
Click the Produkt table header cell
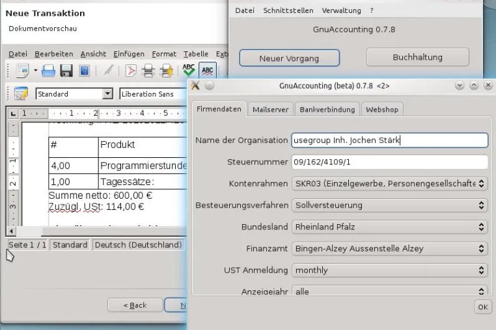point(143,147)
